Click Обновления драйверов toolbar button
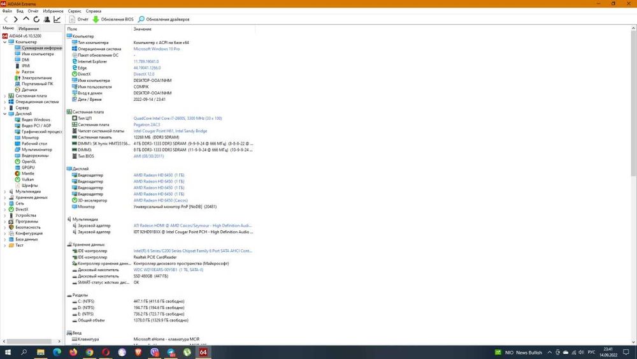The image size is (637, 359). tap(164, 19)
